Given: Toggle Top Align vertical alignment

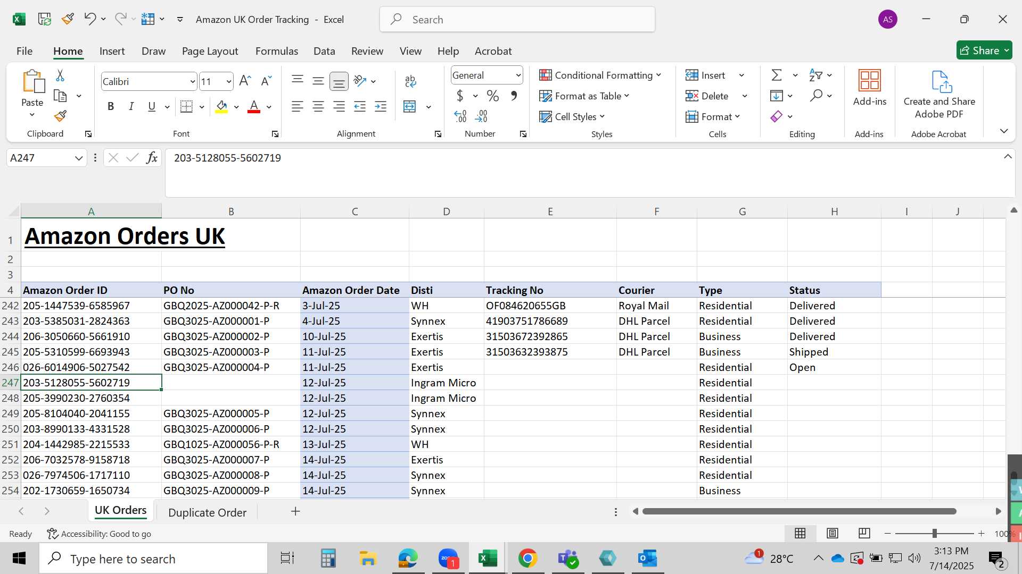Looking at the screenshot, I should pyautogui.click(x=298, y=81).
